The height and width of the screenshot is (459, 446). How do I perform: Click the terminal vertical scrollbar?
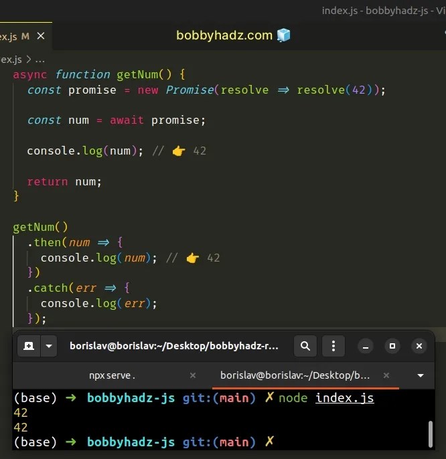pyautogui.click(x=431, y=434)
